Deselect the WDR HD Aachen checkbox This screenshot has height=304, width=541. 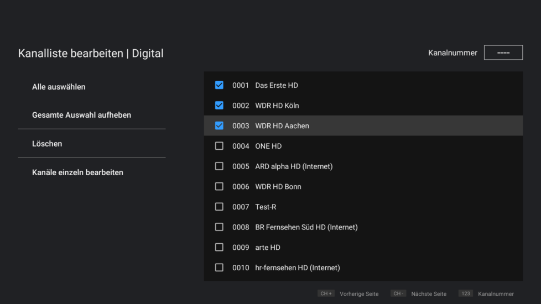tap(219, 125)
